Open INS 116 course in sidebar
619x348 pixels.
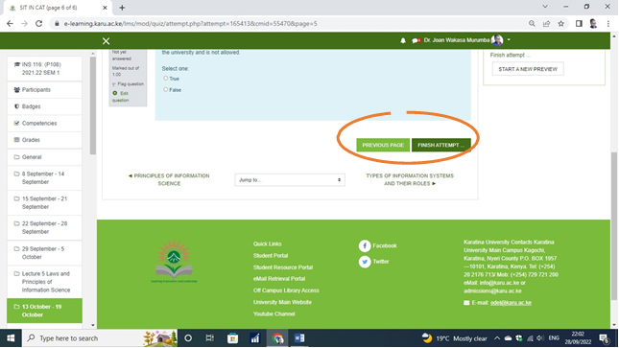coord(44,69)
